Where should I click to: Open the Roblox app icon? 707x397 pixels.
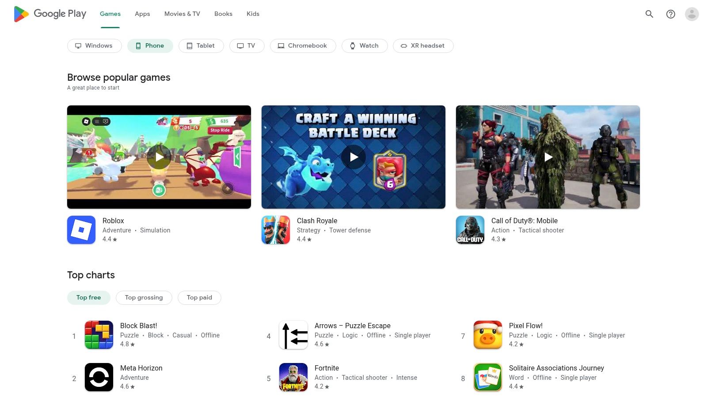[81, 230]
